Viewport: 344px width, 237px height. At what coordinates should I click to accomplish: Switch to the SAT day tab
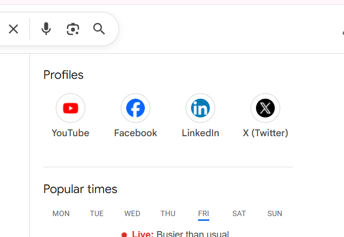239,213
